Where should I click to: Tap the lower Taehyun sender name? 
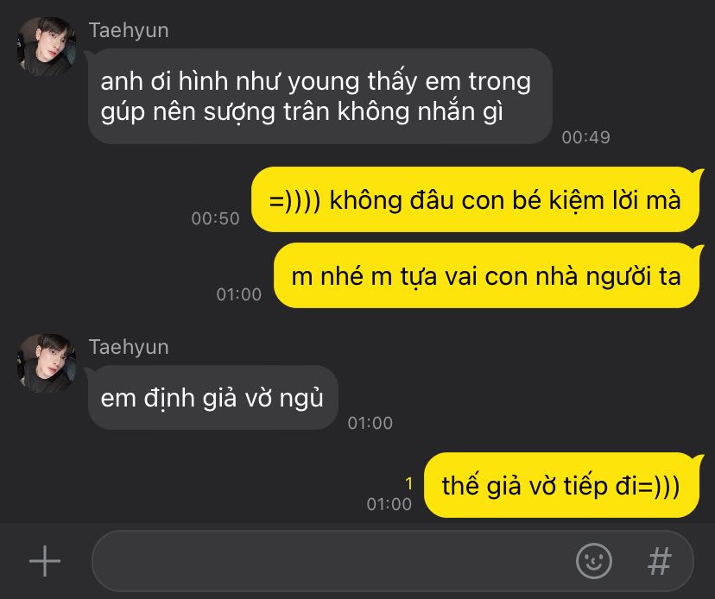click(x=129, y=347)
